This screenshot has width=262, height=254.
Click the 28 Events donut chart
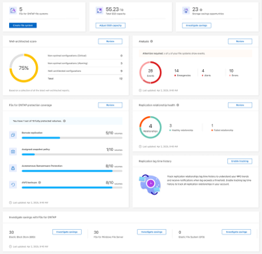click(x=150, y=72)
